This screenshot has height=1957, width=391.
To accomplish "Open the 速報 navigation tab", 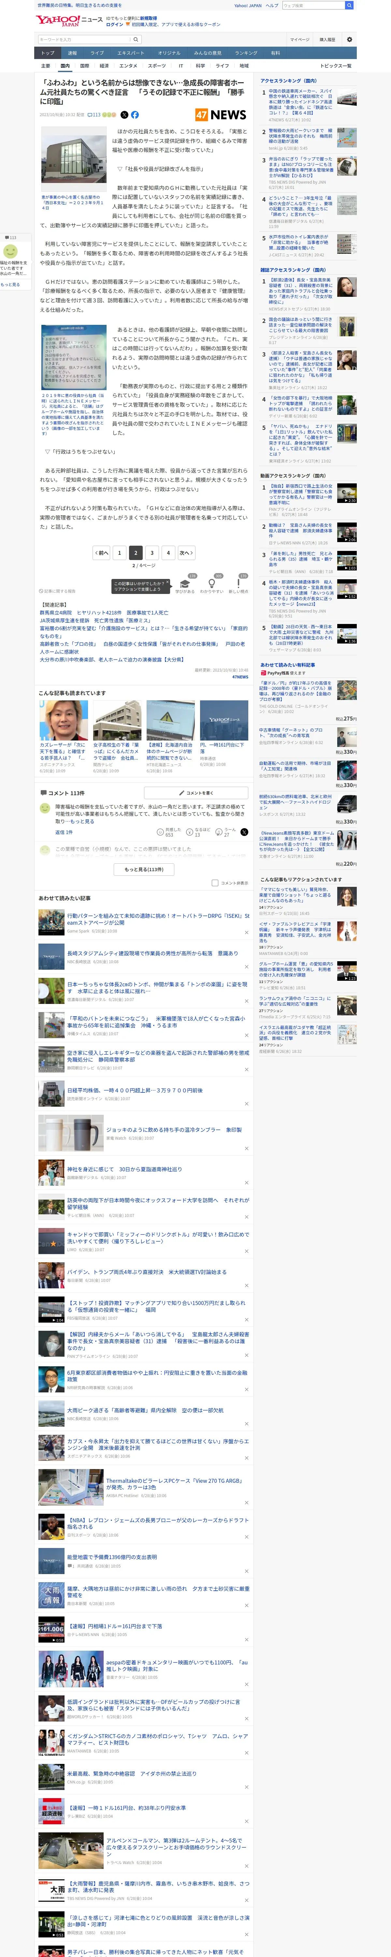I will (72, 53).
